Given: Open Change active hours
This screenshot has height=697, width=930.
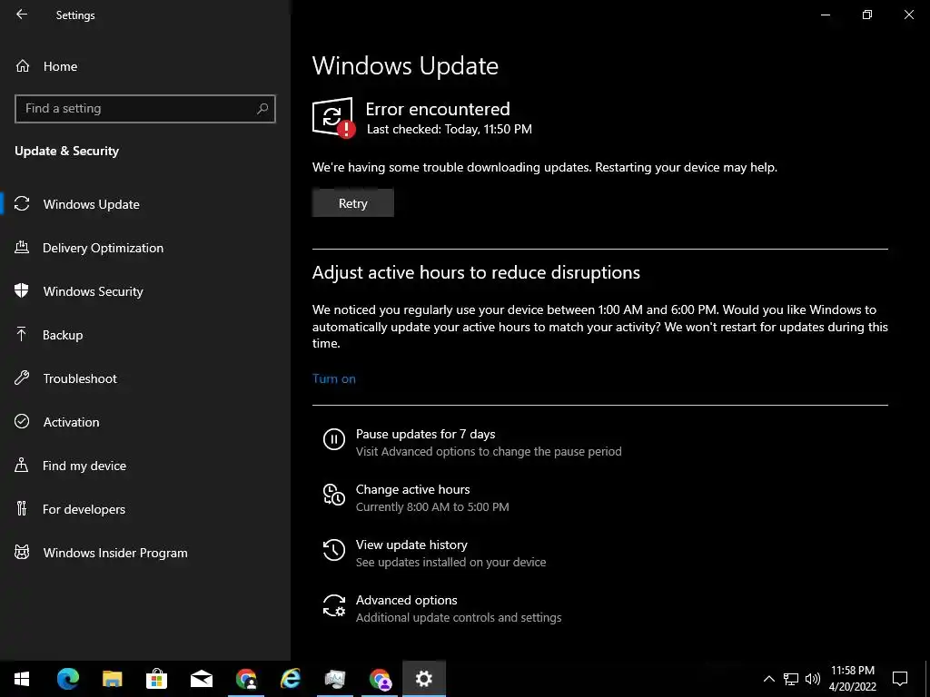Looking at the screenshot, I should click(x=412, y=489).
